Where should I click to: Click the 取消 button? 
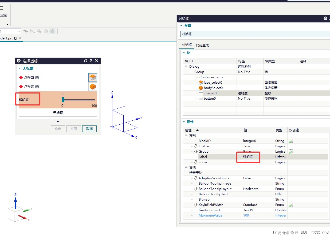click(89, 129)
